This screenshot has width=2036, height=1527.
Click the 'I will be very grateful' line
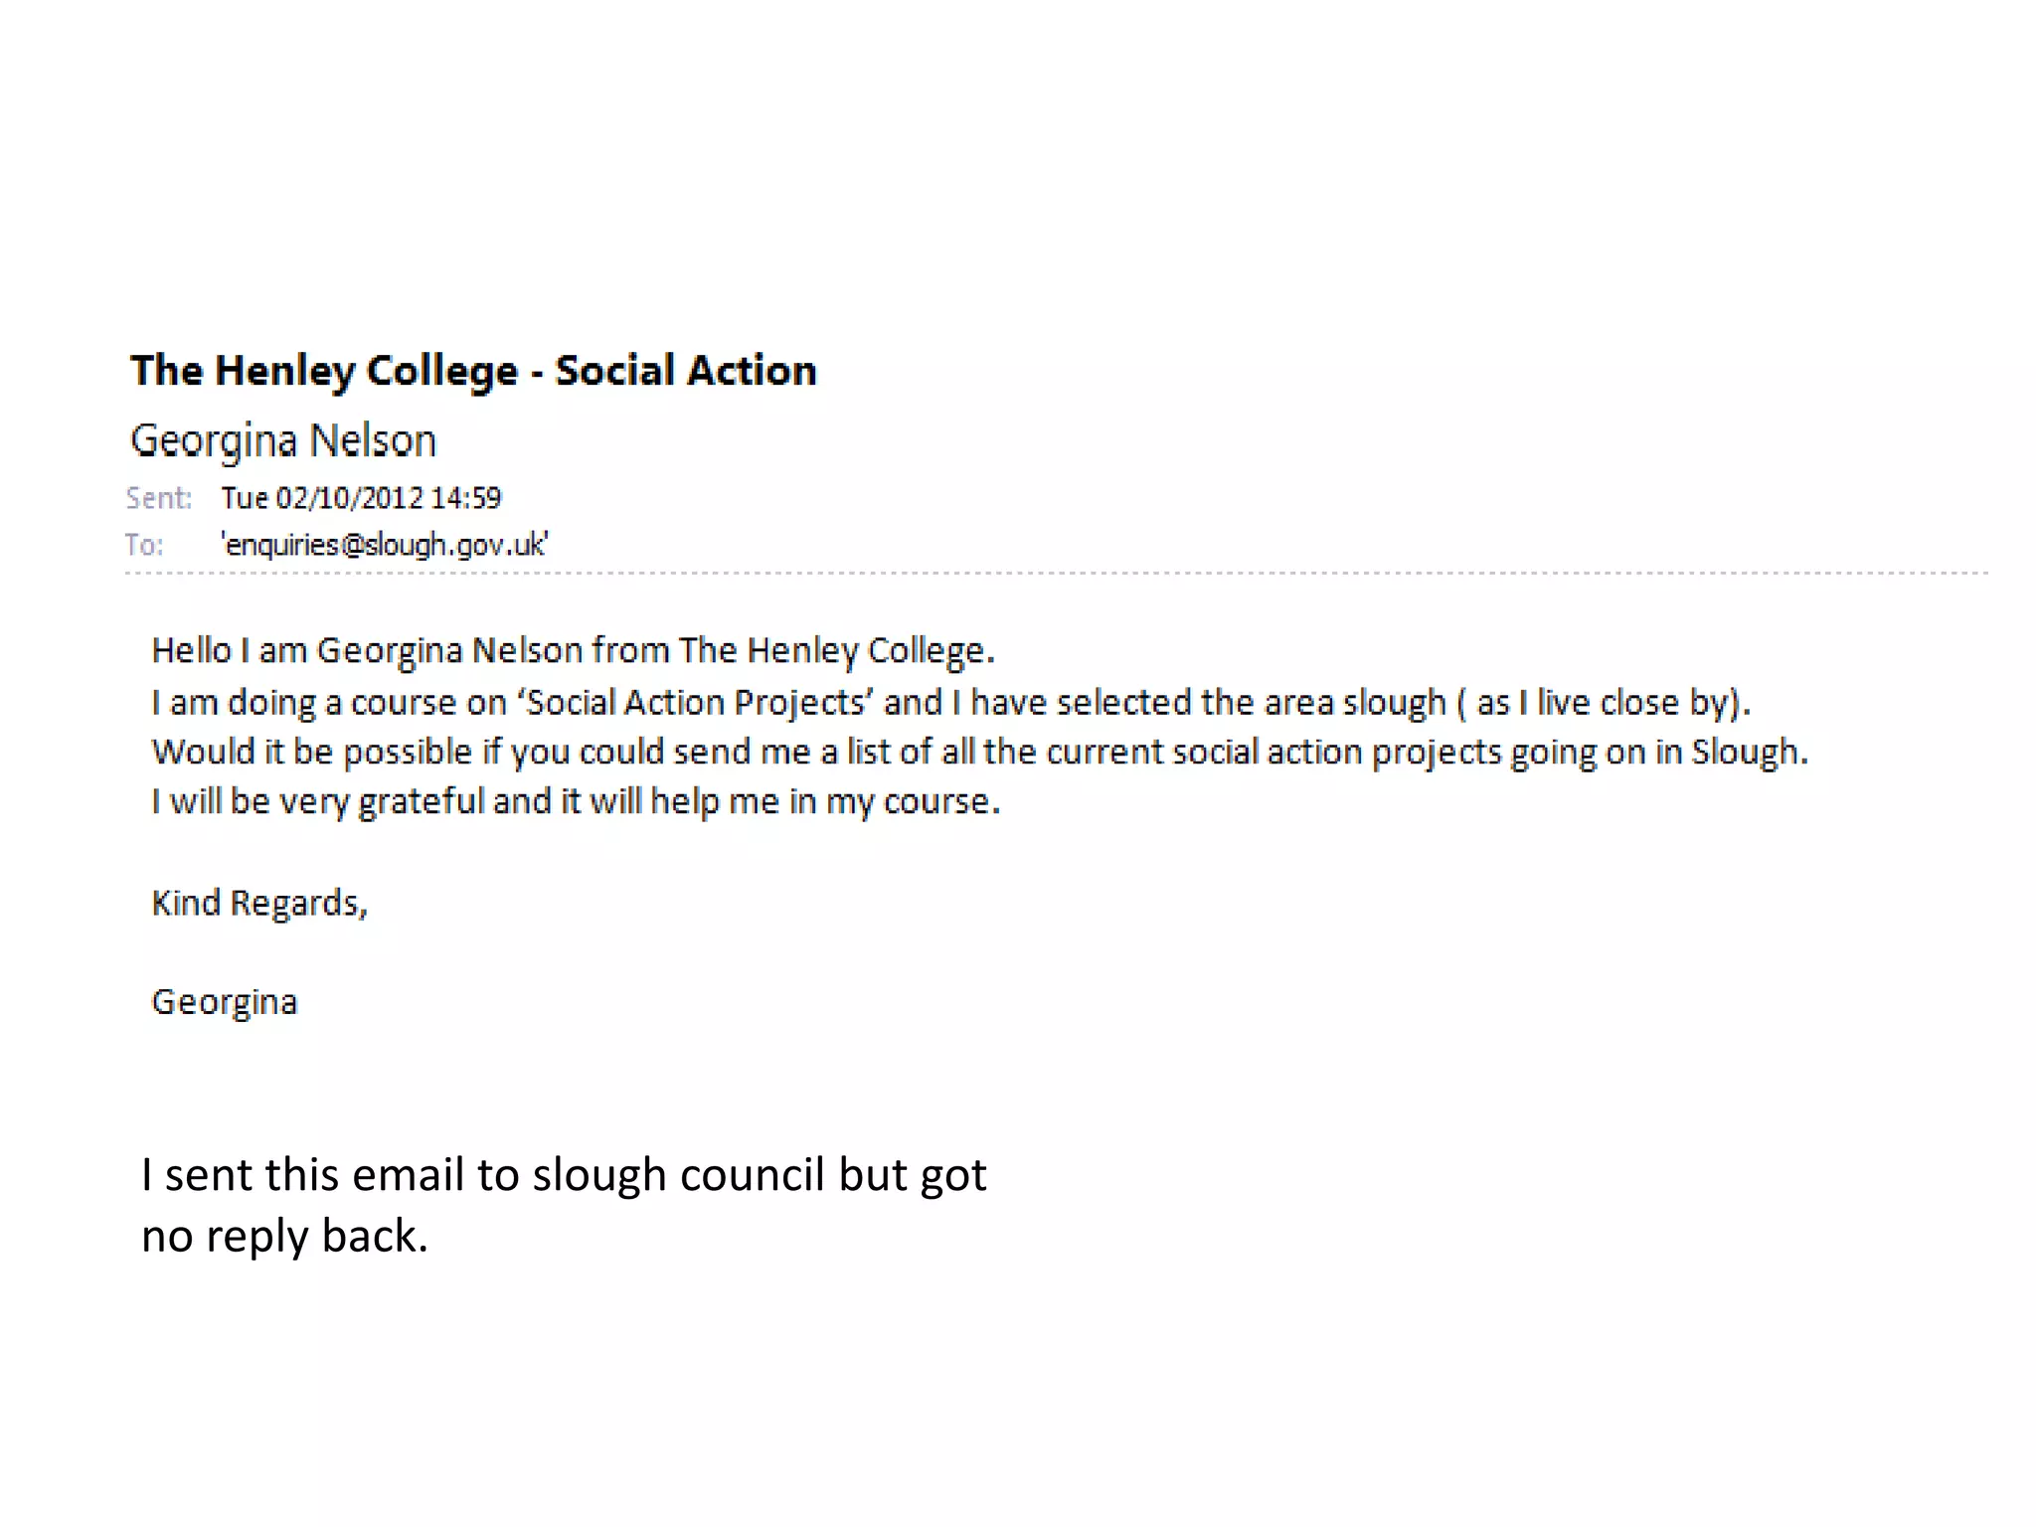[576, 802]
